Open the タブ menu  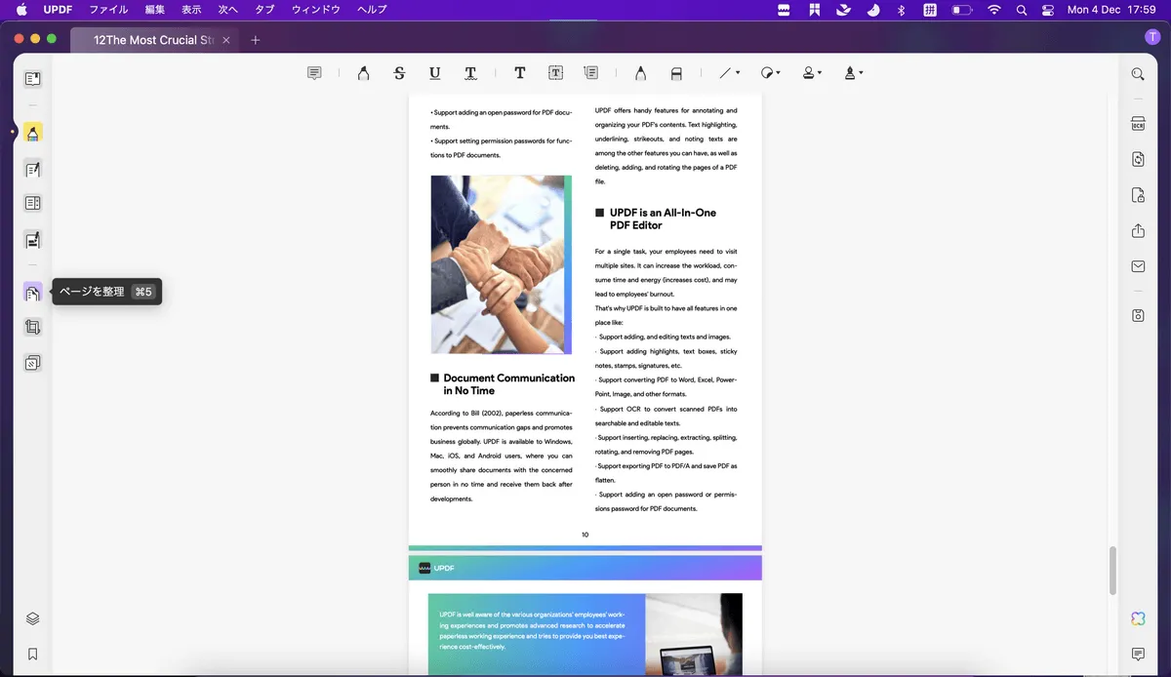click(264, 10)
